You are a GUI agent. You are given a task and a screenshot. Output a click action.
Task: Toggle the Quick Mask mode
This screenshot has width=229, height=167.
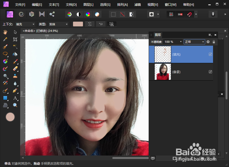tap(152, 14)
